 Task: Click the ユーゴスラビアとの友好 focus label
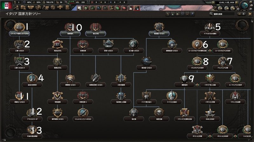(x=223, y=51)
